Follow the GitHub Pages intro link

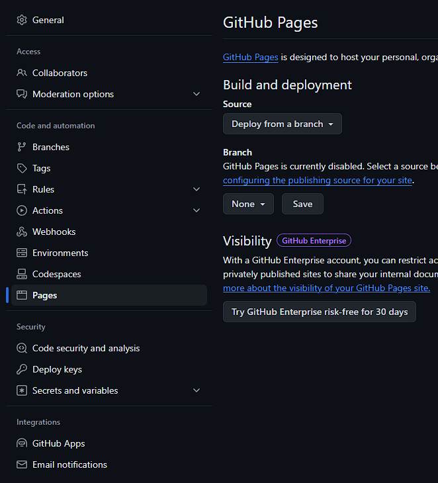[x=250, y=58]
